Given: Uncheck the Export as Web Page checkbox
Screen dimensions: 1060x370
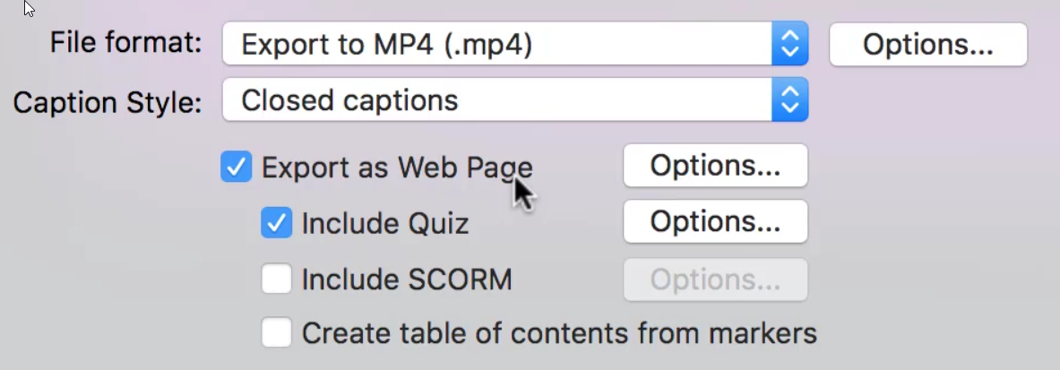Looking at the screenshot, I should [236, 167].
